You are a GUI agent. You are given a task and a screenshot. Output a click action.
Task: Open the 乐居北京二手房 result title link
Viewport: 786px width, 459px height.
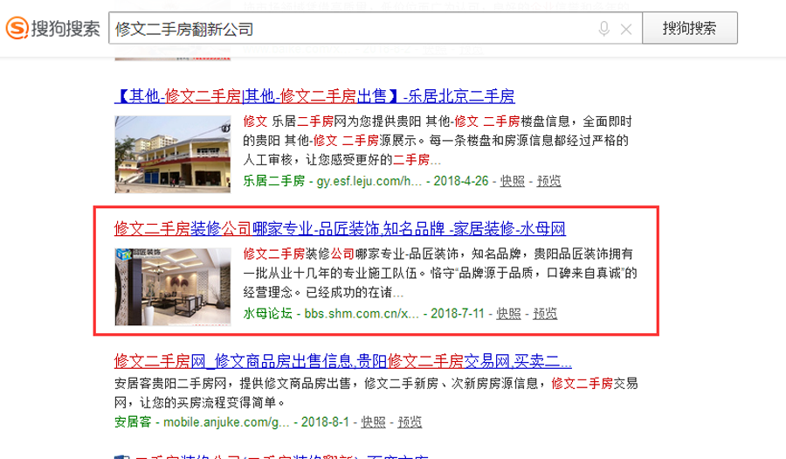pos(314,96)
